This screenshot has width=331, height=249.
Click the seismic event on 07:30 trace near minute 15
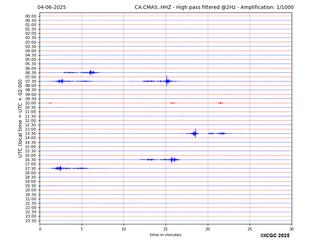[167, 81]
